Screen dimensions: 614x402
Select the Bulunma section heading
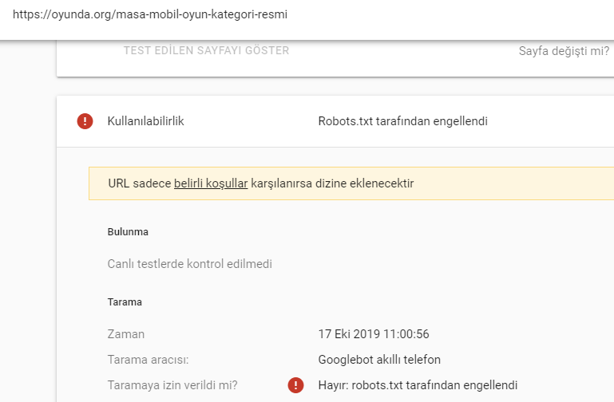(128, 232)
